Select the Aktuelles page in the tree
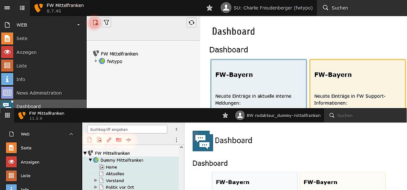407x190 pixels. pos(115,174)
